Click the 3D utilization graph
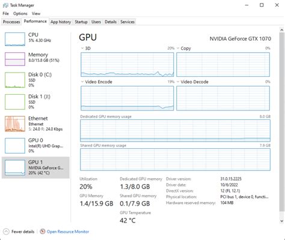The image size is (285, 240). pyautogui.click(x=127, y=65)
